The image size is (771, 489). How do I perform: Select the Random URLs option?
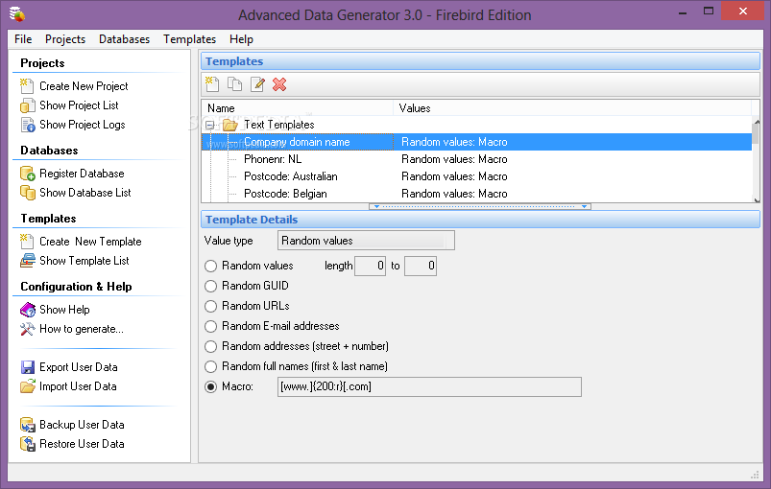coord(210,306)
